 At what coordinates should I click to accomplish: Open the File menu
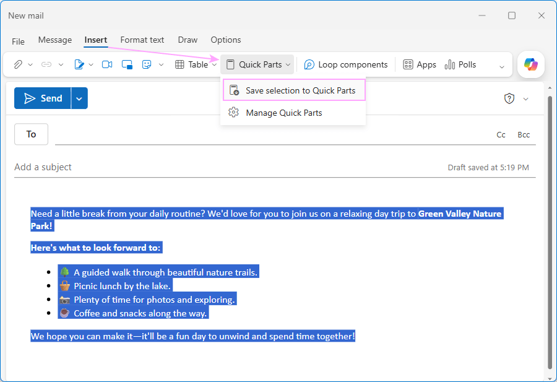[18, 41]
